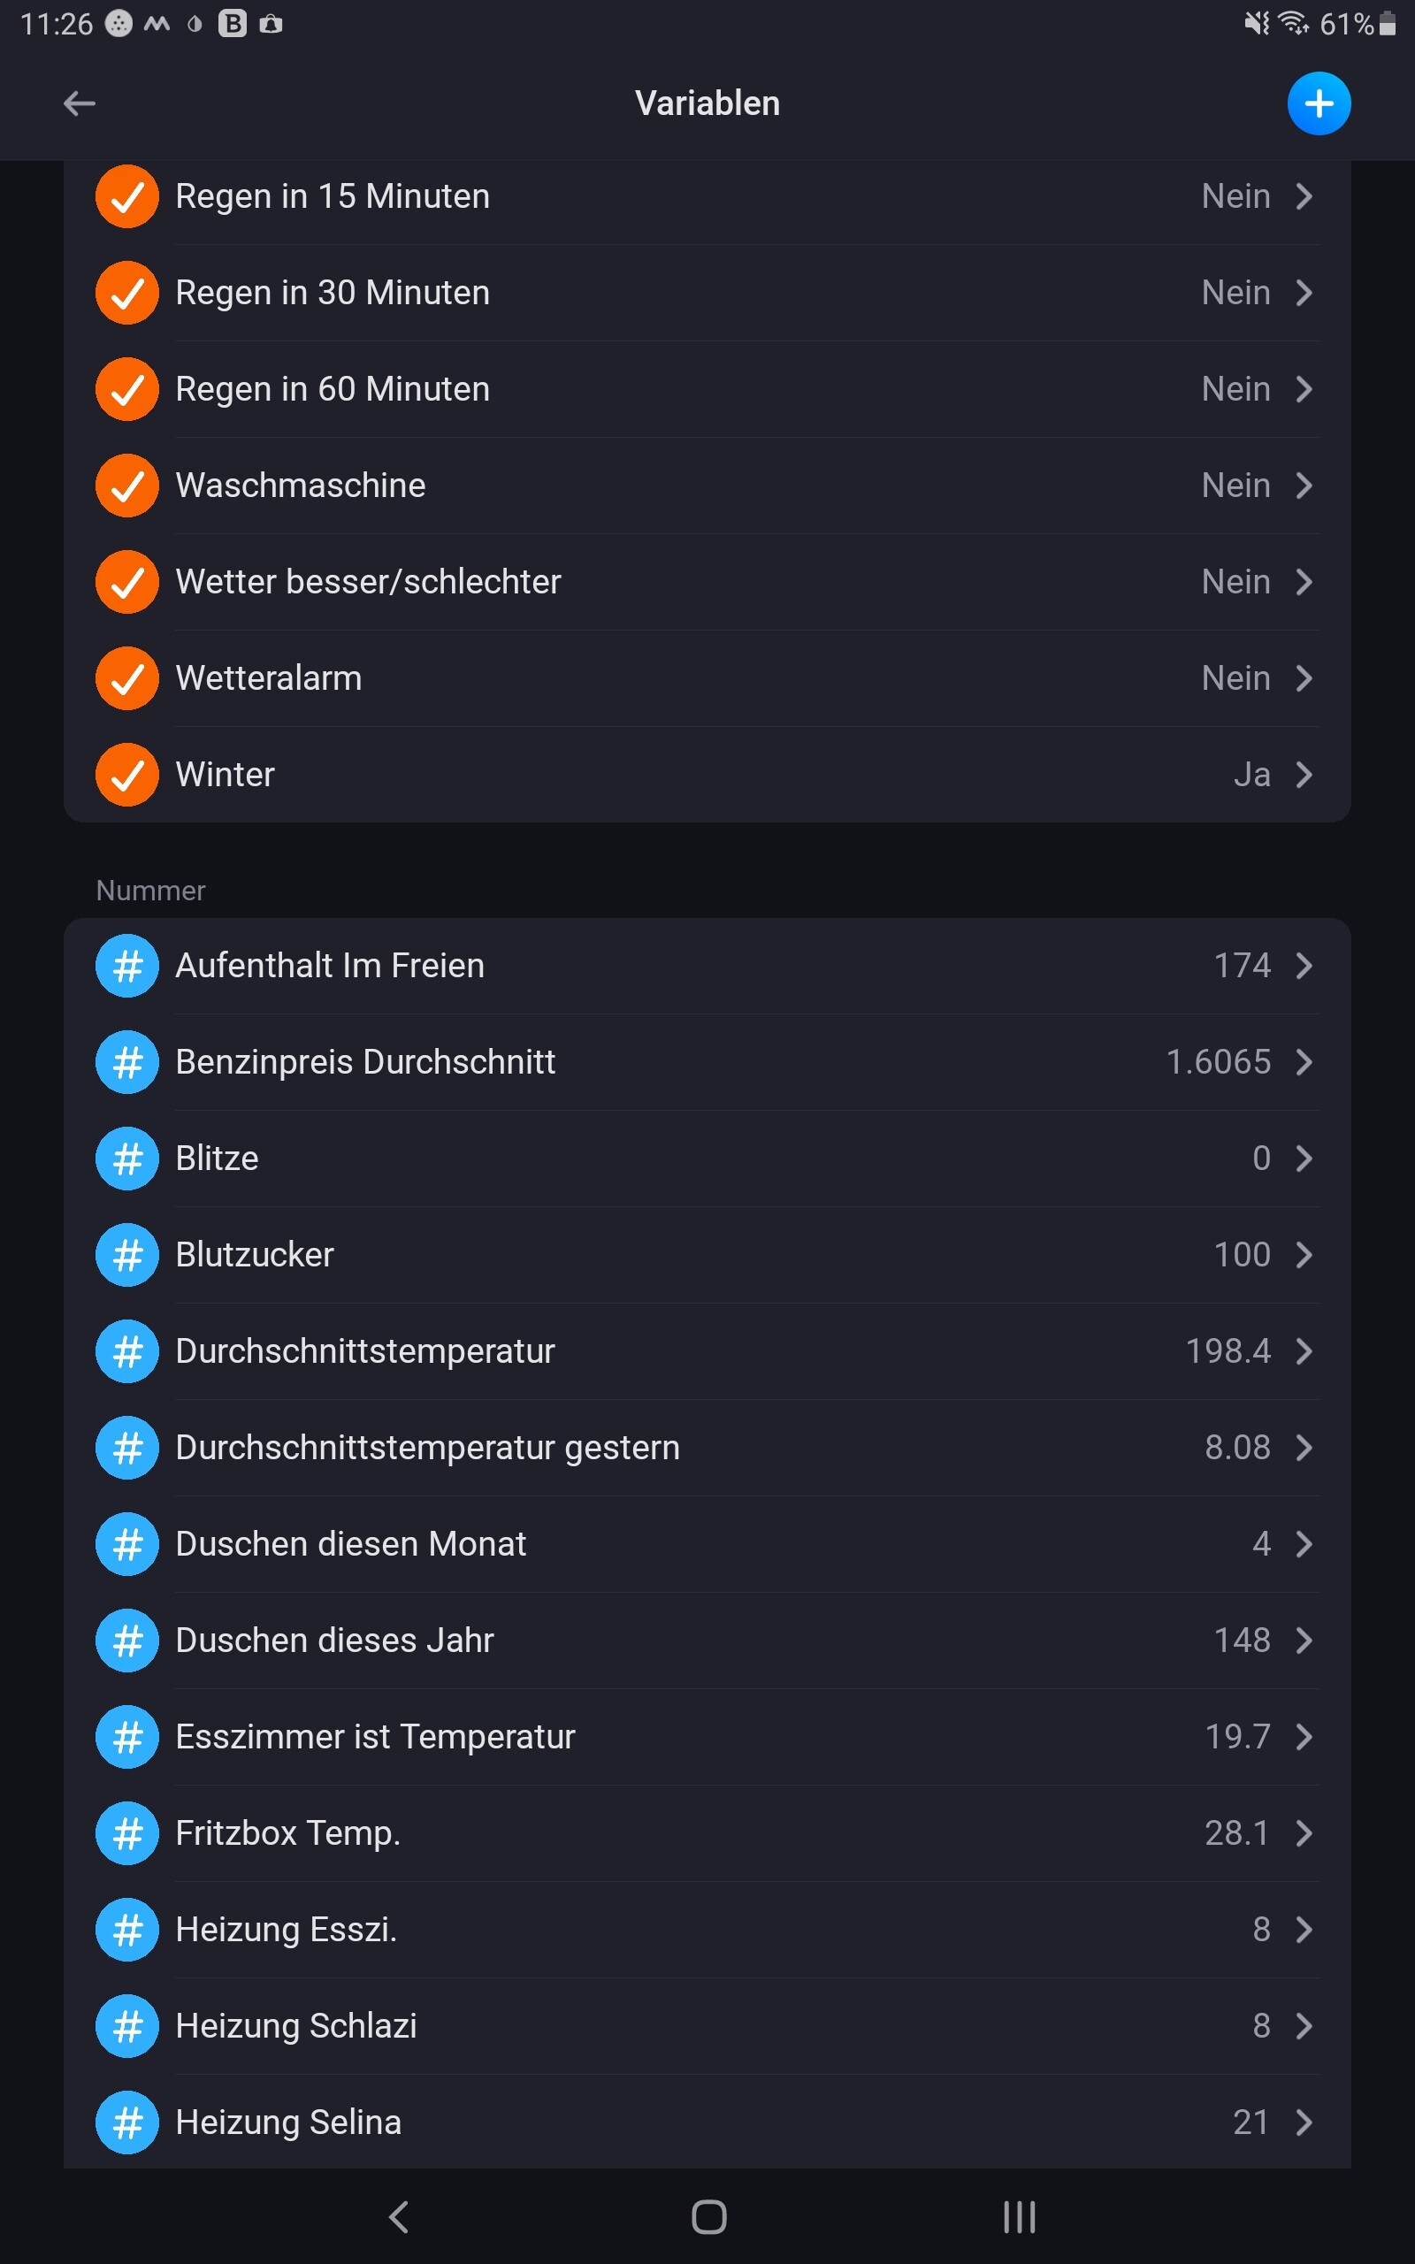Toggle the Winter checkmark icon
Screen dimensions: 1415x2264
pos(127,775)
